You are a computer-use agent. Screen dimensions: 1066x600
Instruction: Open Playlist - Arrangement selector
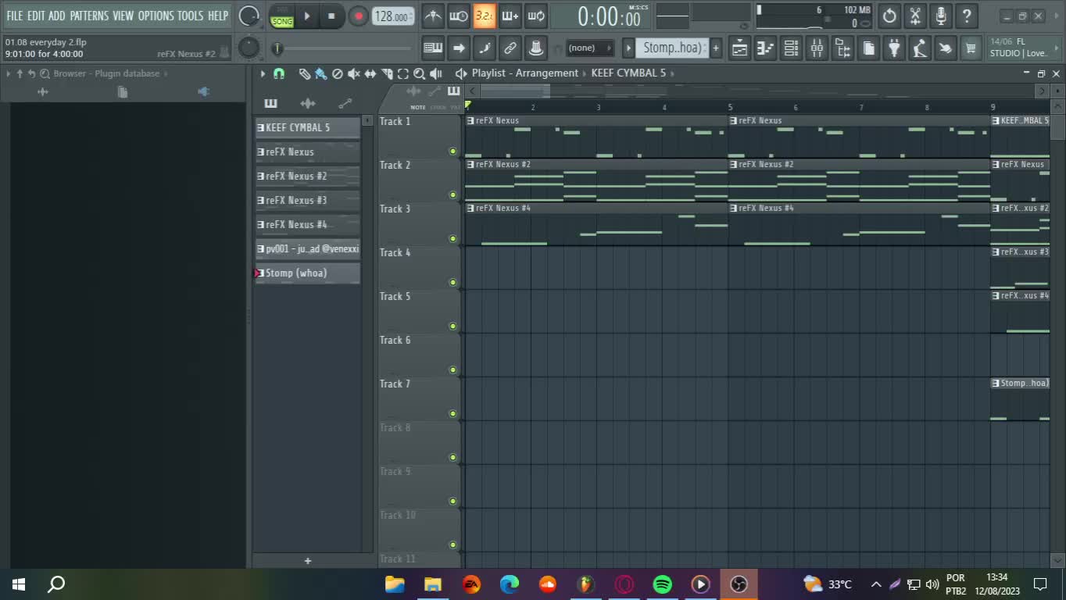tap(524, 73)
